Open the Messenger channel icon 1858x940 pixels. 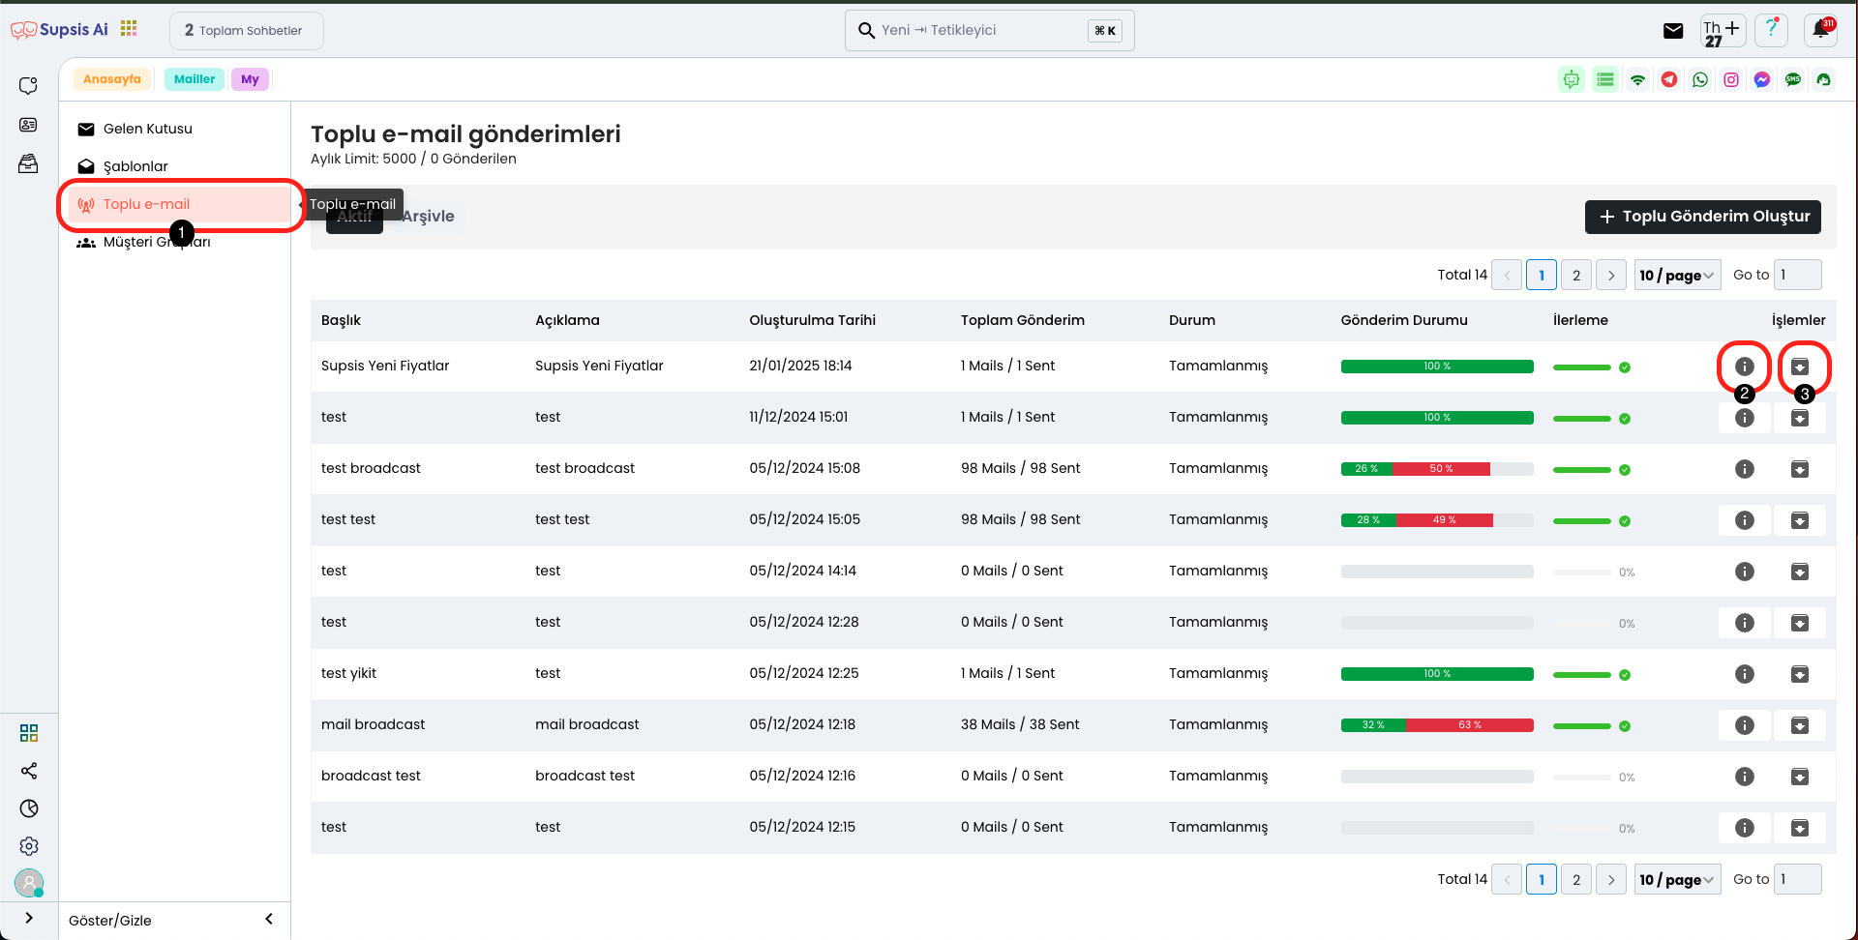[1762, 79]
